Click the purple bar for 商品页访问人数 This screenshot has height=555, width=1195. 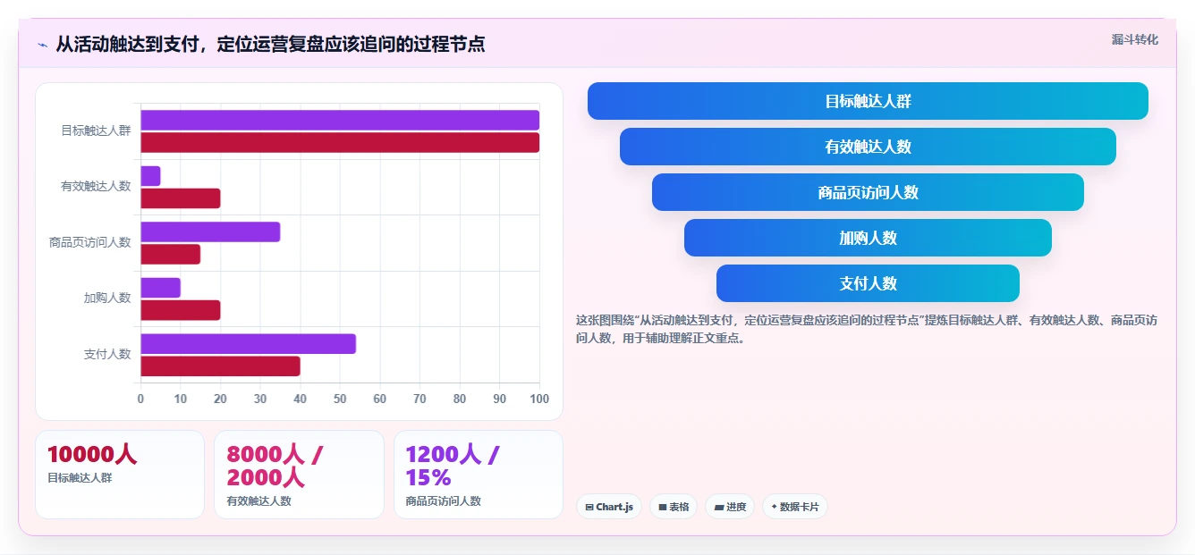click(x=210, y=231)
